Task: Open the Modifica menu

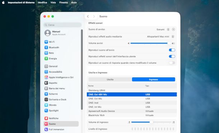Action: tap(42, 3)
